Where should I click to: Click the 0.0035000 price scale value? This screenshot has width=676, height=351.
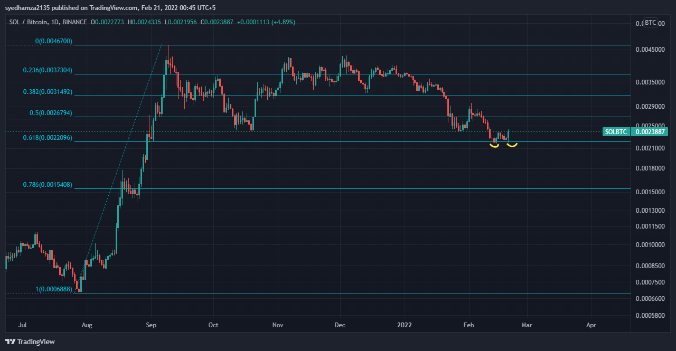tap(649, 82)
